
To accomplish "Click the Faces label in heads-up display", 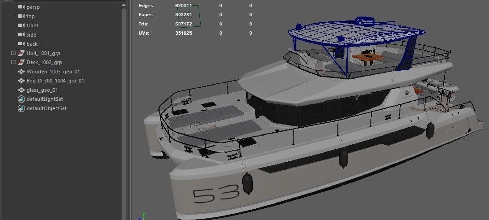I will click(x=146, y=14).
